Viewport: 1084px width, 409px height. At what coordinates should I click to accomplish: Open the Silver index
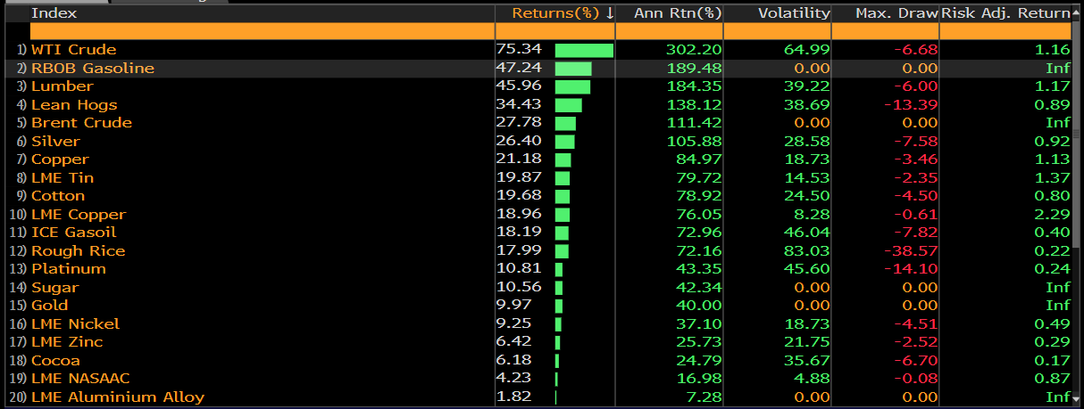tap(55, 142)
